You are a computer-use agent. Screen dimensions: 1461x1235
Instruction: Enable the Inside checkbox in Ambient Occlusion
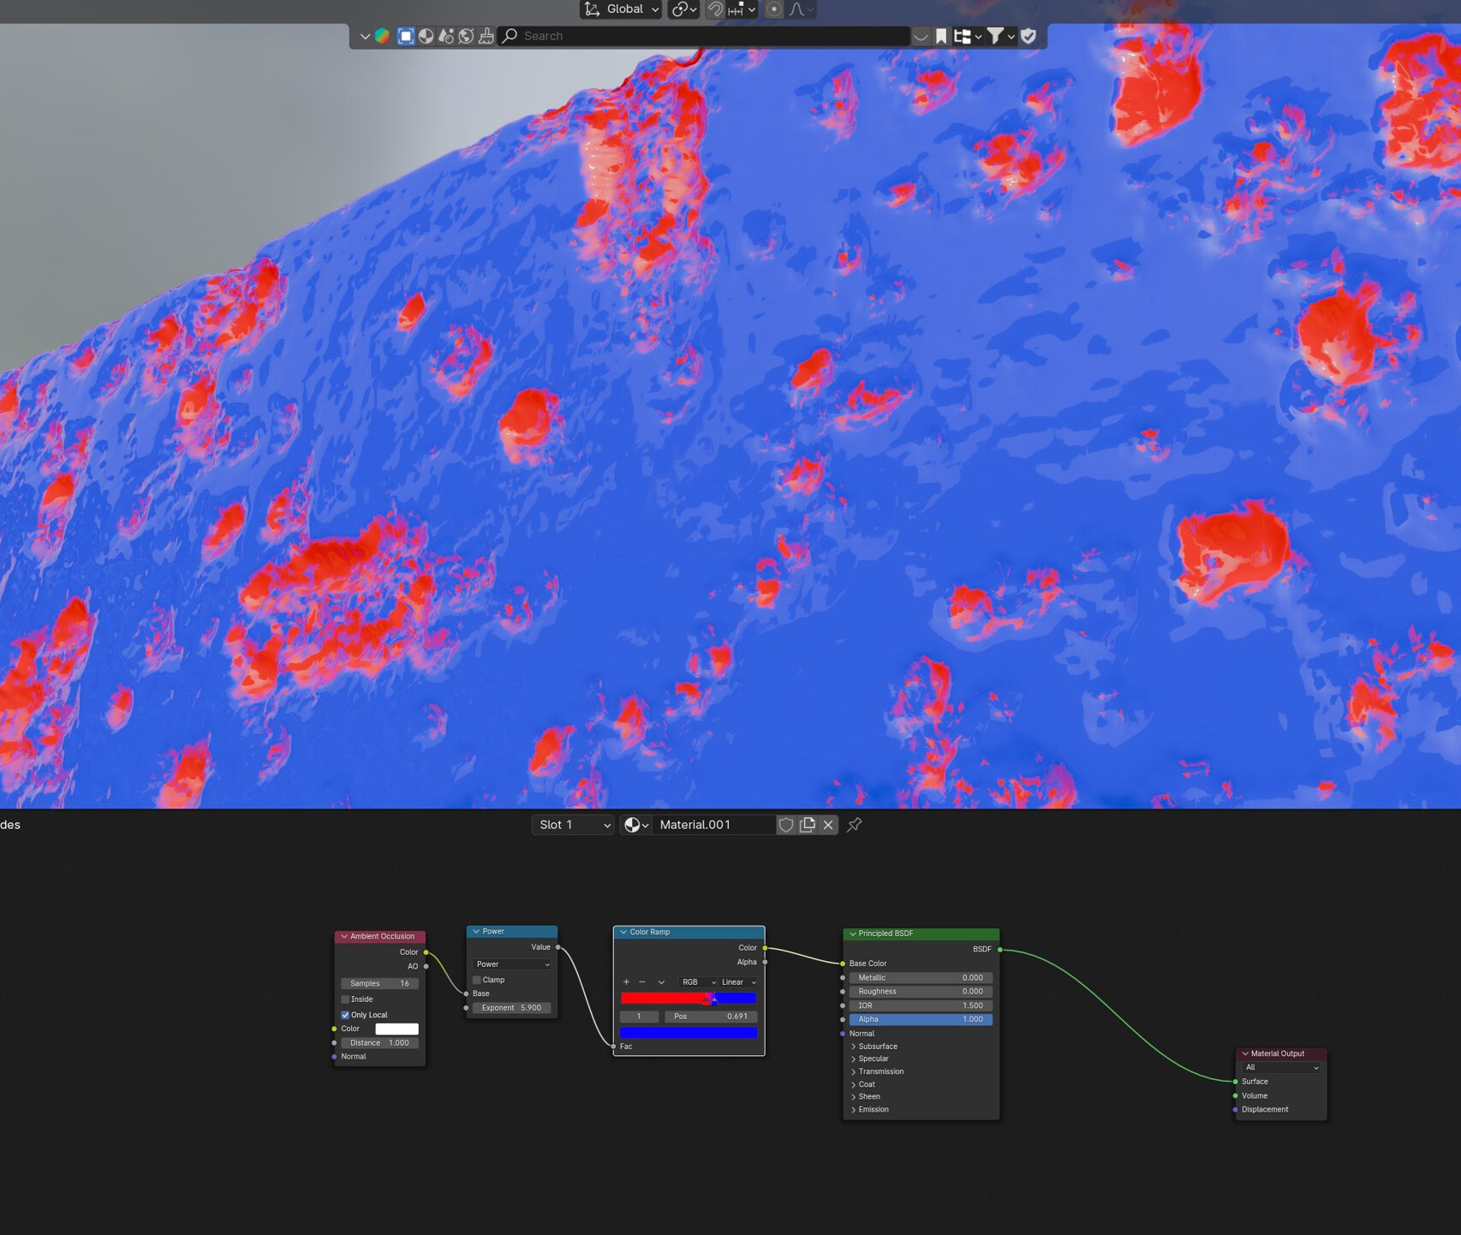345,999
